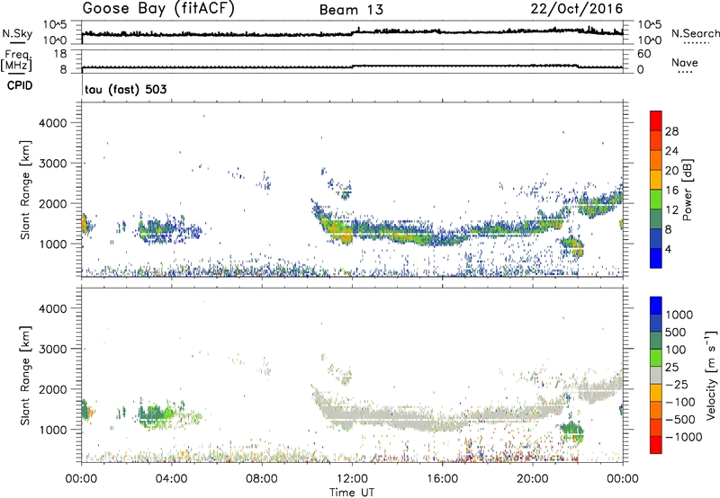This screenshot has height=498, width=720.
Task: Click the red bottom segment of Velocity color bar
Action: pyautogui.click(x=656, y=445)
